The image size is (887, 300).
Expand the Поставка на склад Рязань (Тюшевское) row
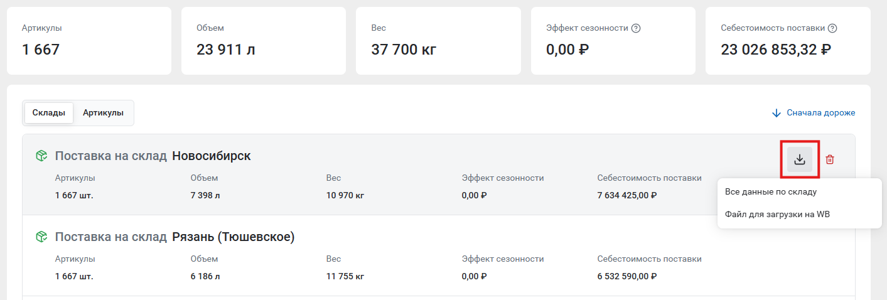click(x=438, y=255)
